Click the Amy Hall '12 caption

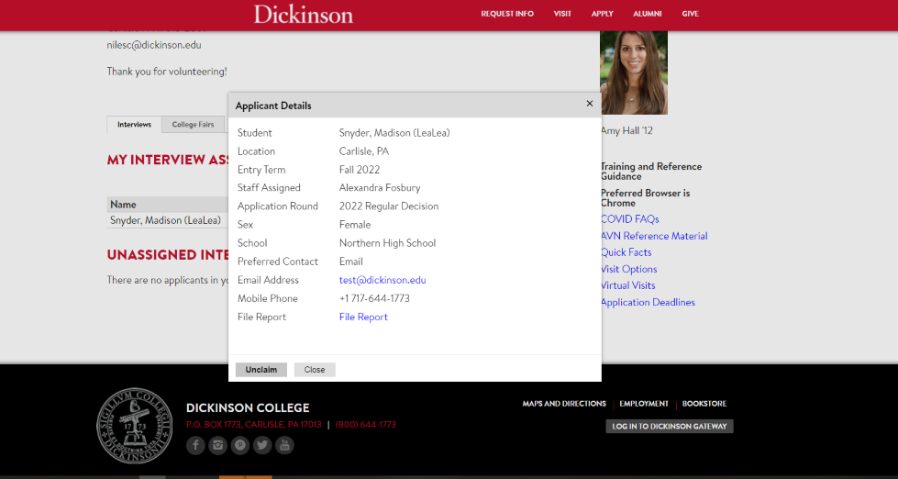[626, 130]
